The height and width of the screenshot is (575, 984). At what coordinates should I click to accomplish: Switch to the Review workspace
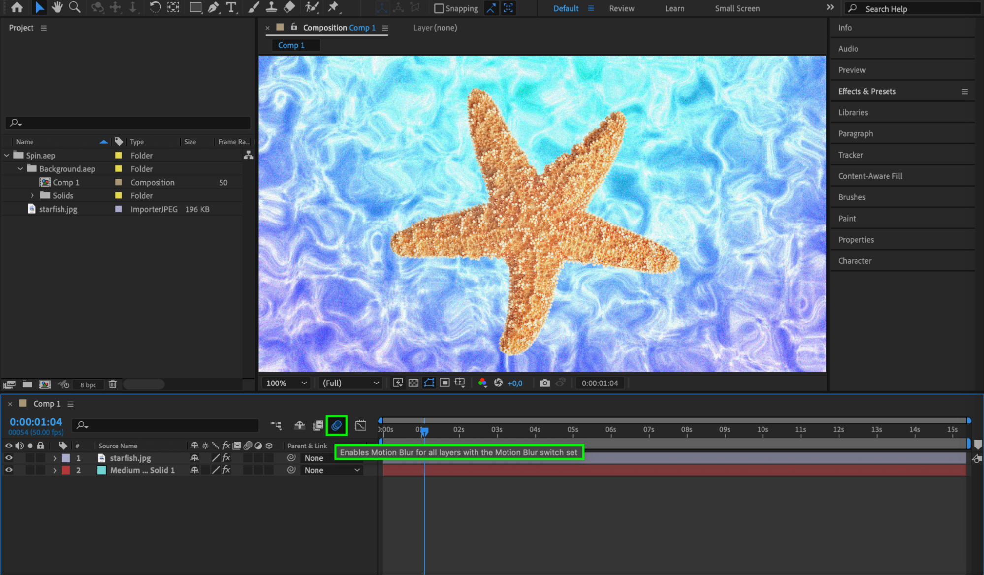coord(621,8)
